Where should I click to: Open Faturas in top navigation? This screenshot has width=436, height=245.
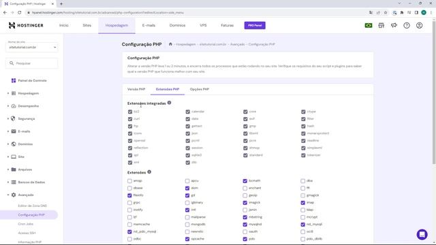[x=227, y=25]
